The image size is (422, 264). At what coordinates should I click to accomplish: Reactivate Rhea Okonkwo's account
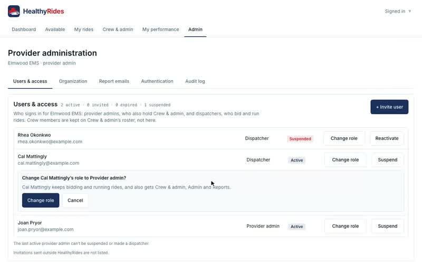click(387, 138)
